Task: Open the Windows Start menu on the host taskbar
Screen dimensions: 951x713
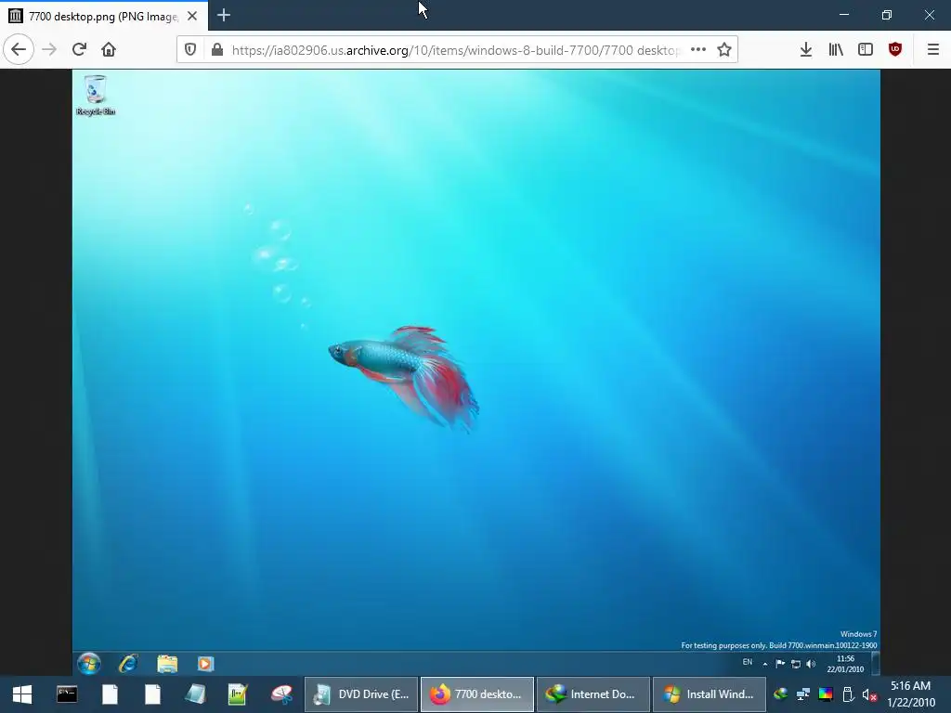Action: pyautogui.click(x=22, y=694)
